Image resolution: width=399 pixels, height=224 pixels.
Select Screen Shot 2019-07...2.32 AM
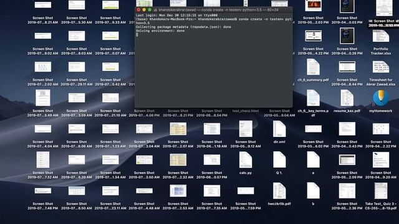tap(178, 160)
